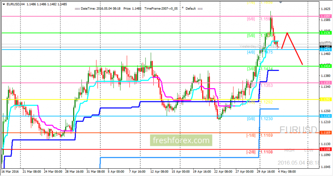The height and width of the screenshot is (176, 333).
Task: Click the 7 Apr 16:00 time label
Action: [137, 171]
